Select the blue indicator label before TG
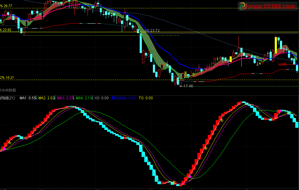Viewport: 299px width, 190px height. click(x=120, y=98)
